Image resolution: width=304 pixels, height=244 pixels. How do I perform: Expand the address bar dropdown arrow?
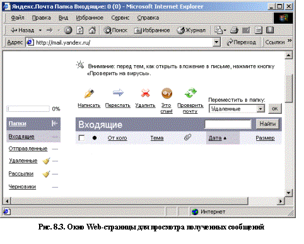click(x=216, y=42)
